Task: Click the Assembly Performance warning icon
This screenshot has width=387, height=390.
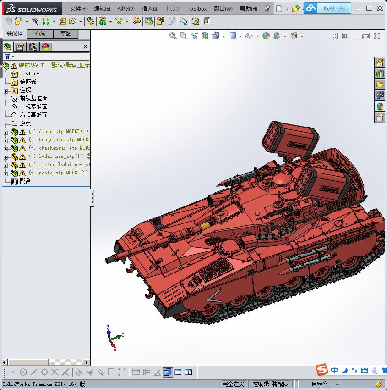Action: [x=195, y=22]
